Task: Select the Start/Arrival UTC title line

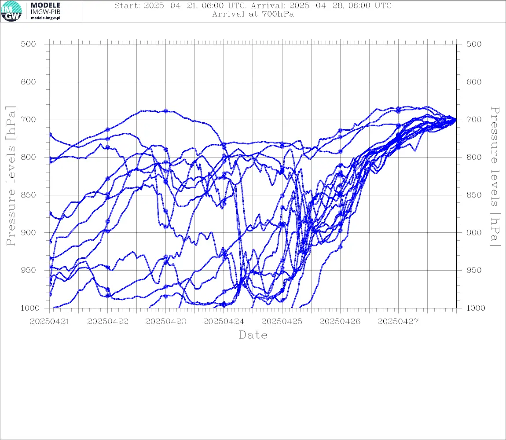Action: point(253,5)
